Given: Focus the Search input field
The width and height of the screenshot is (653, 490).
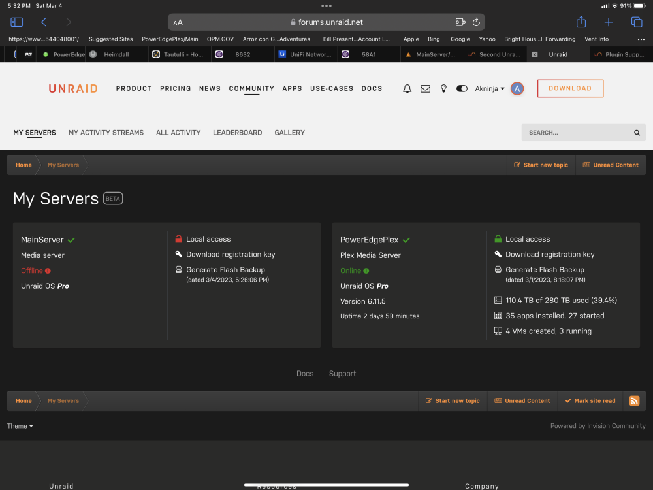Looking at the screenshot, I should (x=577, y=133).
